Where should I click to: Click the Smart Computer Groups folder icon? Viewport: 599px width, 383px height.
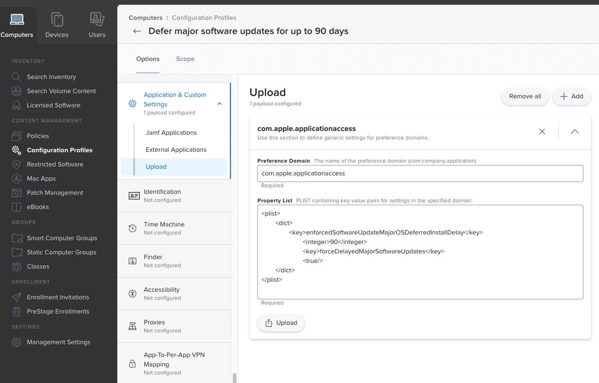coord(17,238)
